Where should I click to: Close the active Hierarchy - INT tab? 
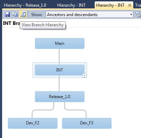click(130, 5)
